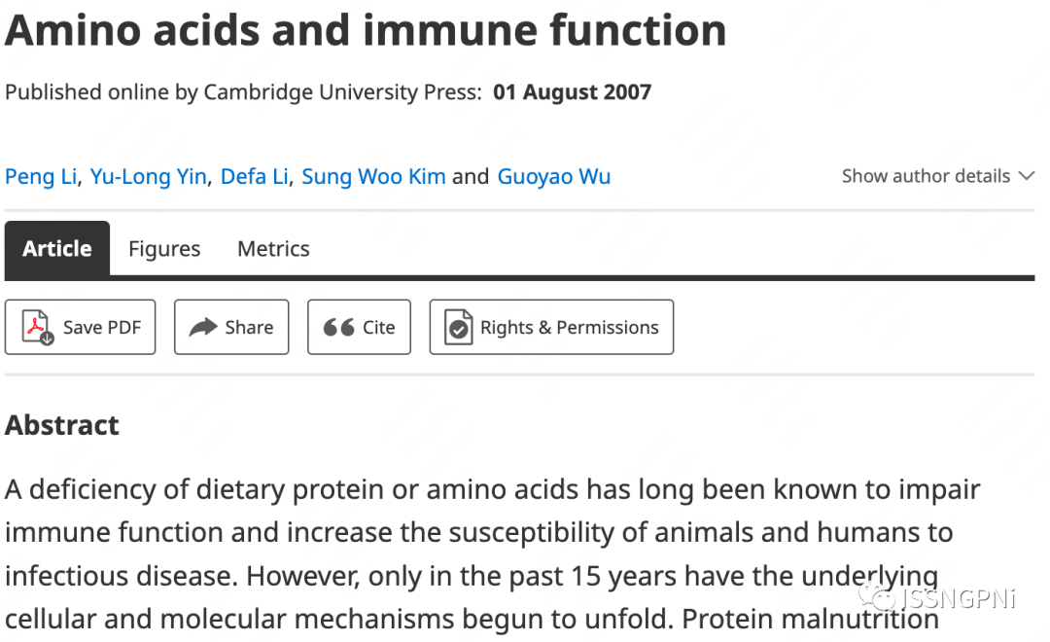This screenshot has height=642, width=1050.
Task: Click the Share arrow icon
Action: 202,328
